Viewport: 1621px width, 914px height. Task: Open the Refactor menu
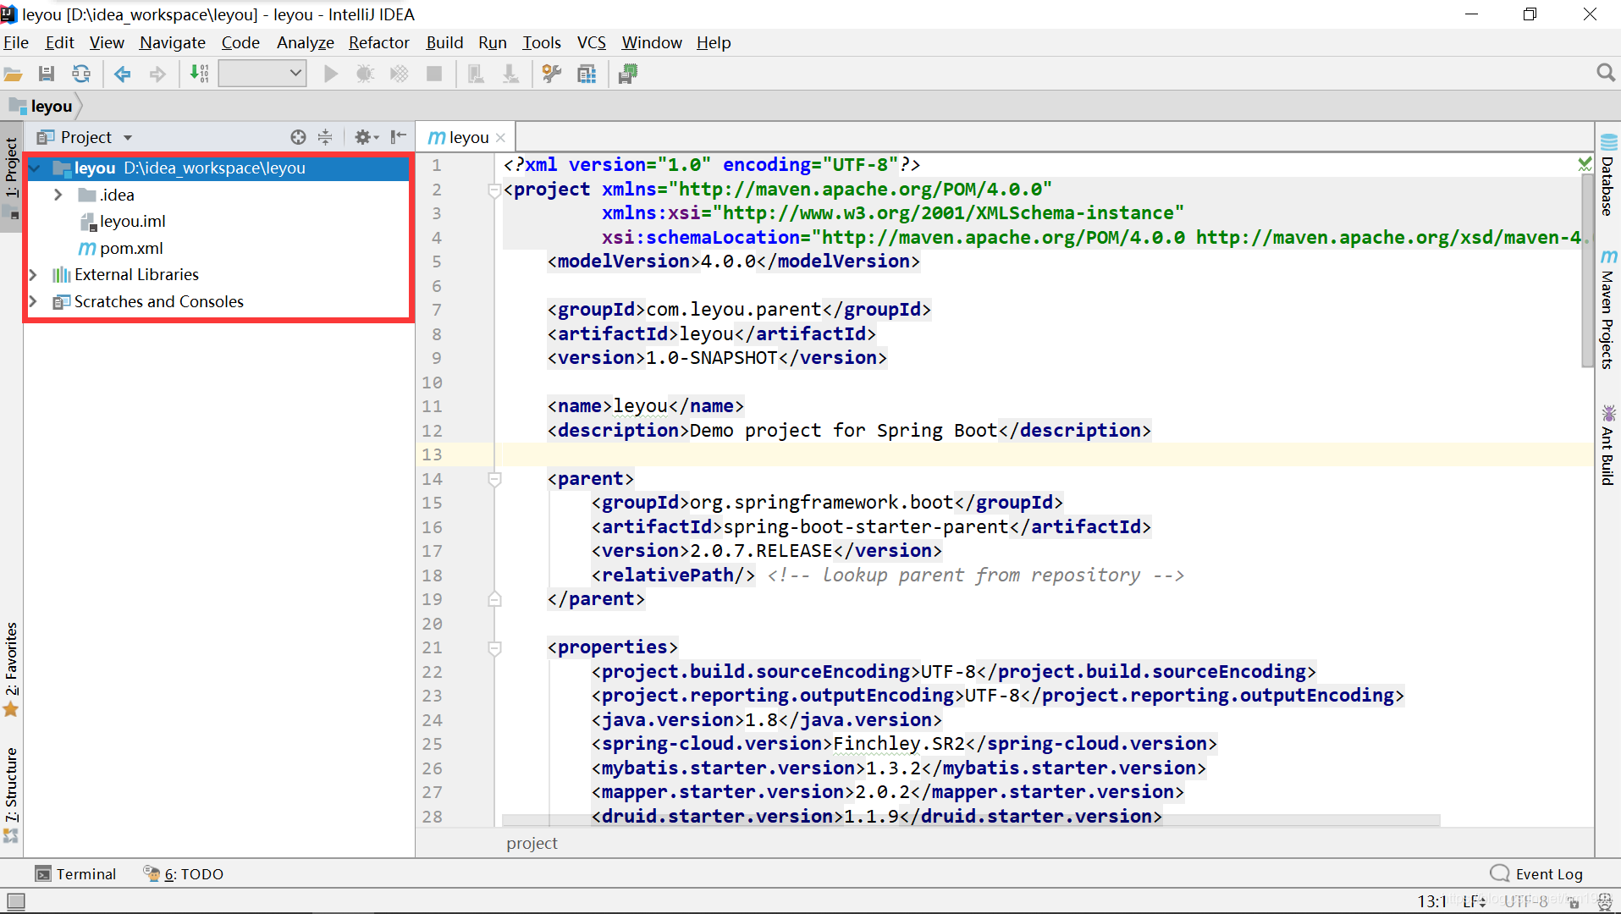coord(378,42)
